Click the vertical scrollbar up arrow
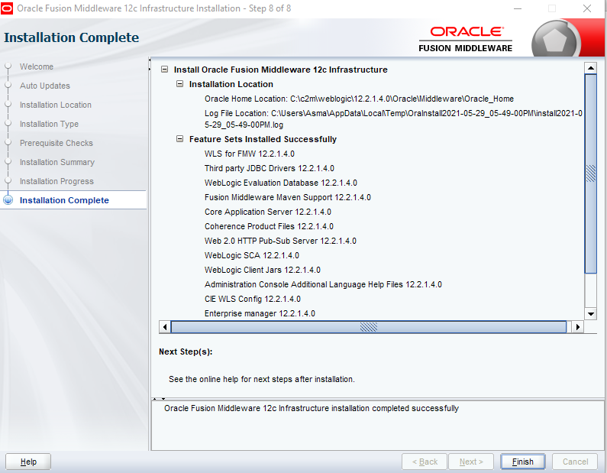Screen dimensions: 607x473 [x=591, y=68]
